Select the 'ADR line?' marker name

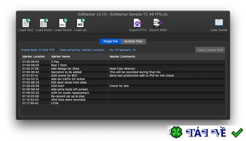tap(58, 86)
